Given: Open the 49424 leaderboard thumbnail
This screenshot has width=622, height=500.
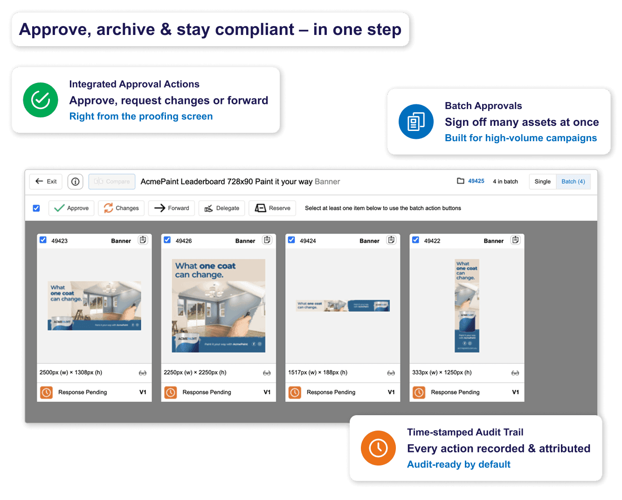Looking at the screenshot, I should click(x=343, y=306).
